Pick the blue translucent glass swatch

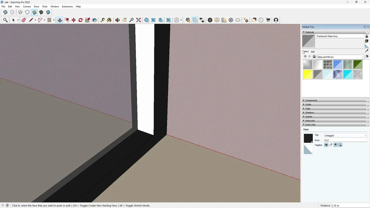338,64
